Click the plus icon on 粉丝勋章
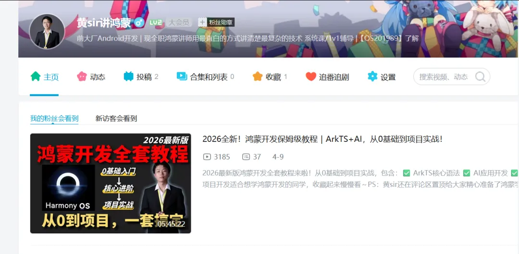 (203, 23)
